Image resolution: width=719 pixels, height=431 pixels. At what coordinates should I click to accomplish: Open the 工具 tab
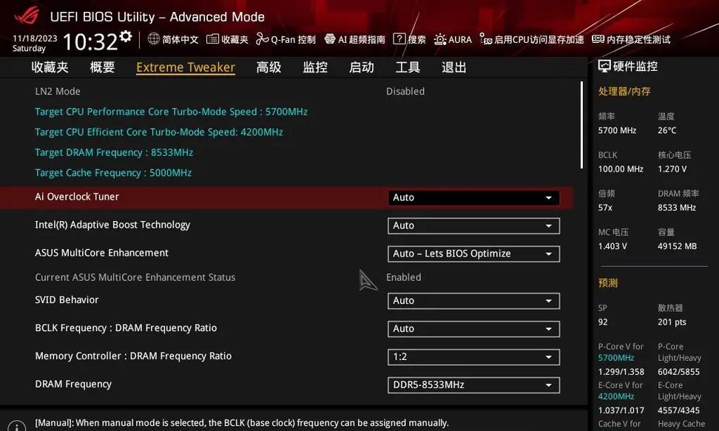tap(408, 67)
